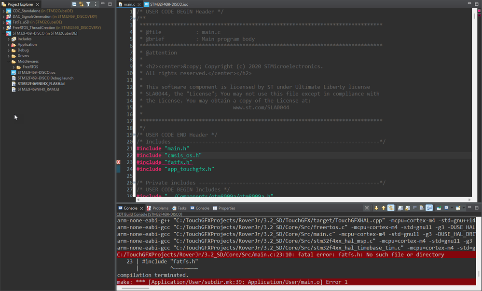
Task: Toggle console bring-to-front on build
Action: (x=429, y=208)
